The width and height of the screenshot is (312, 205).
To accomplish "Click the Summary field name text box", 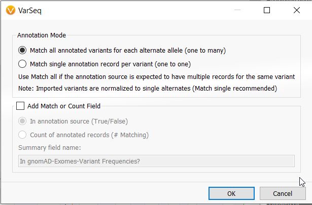I will [x=156, y=161].
